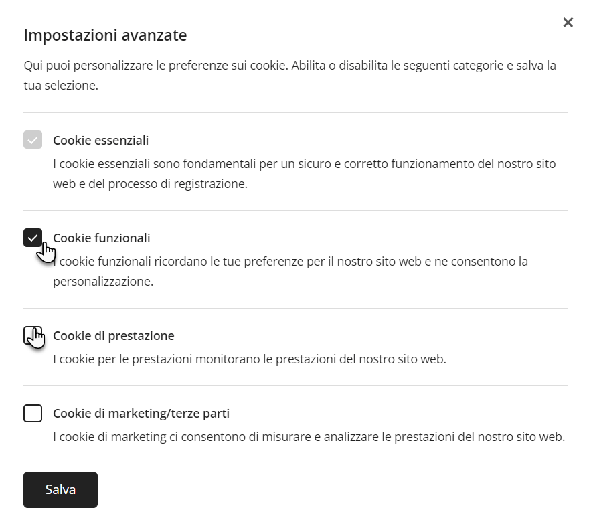Click the performance cookies description sentence
This screenshot has width=589, height=528.
point(250,359)
